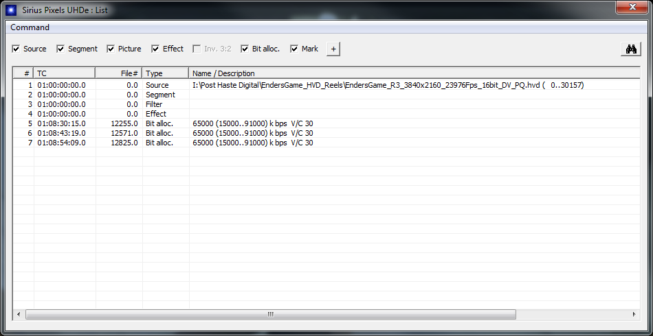Click timecode 01:08:54:09.0
The width and height of the screenshot is (653, 336).
click(x=61, y=143)
